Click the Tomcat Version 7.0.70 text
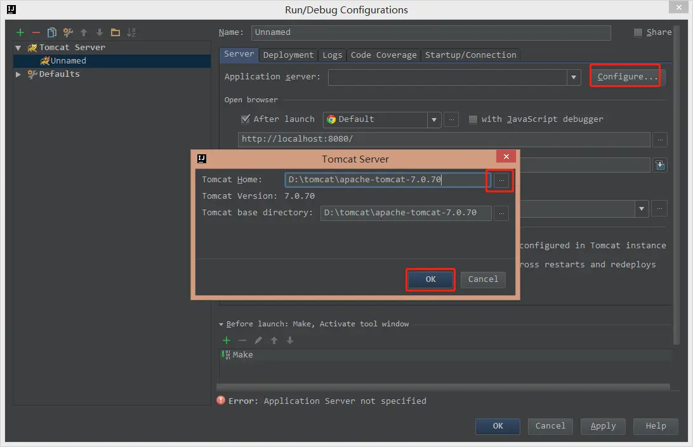The height and width of the screenshot is (447, 693). click(258, 196)
